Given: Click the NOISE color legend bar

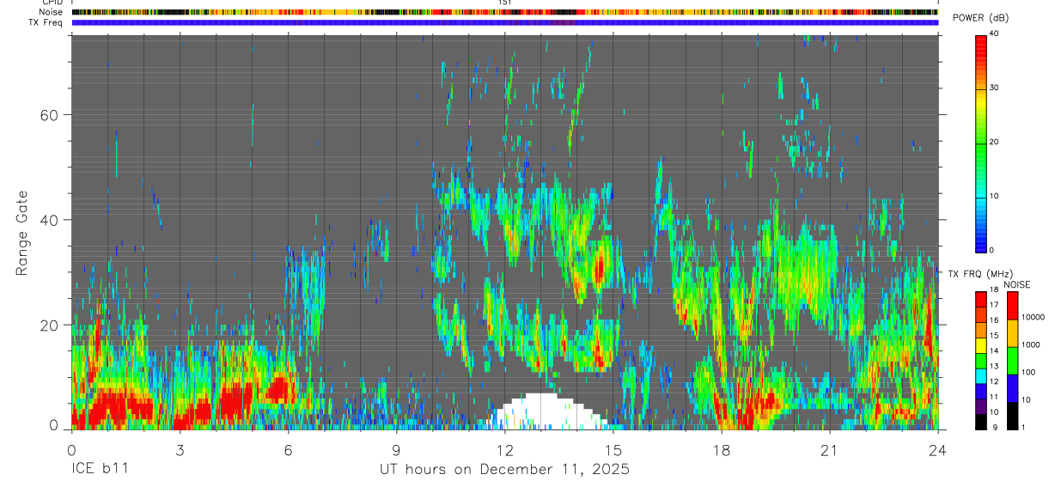Looking at the screenshot, I should pos(1011,361).
